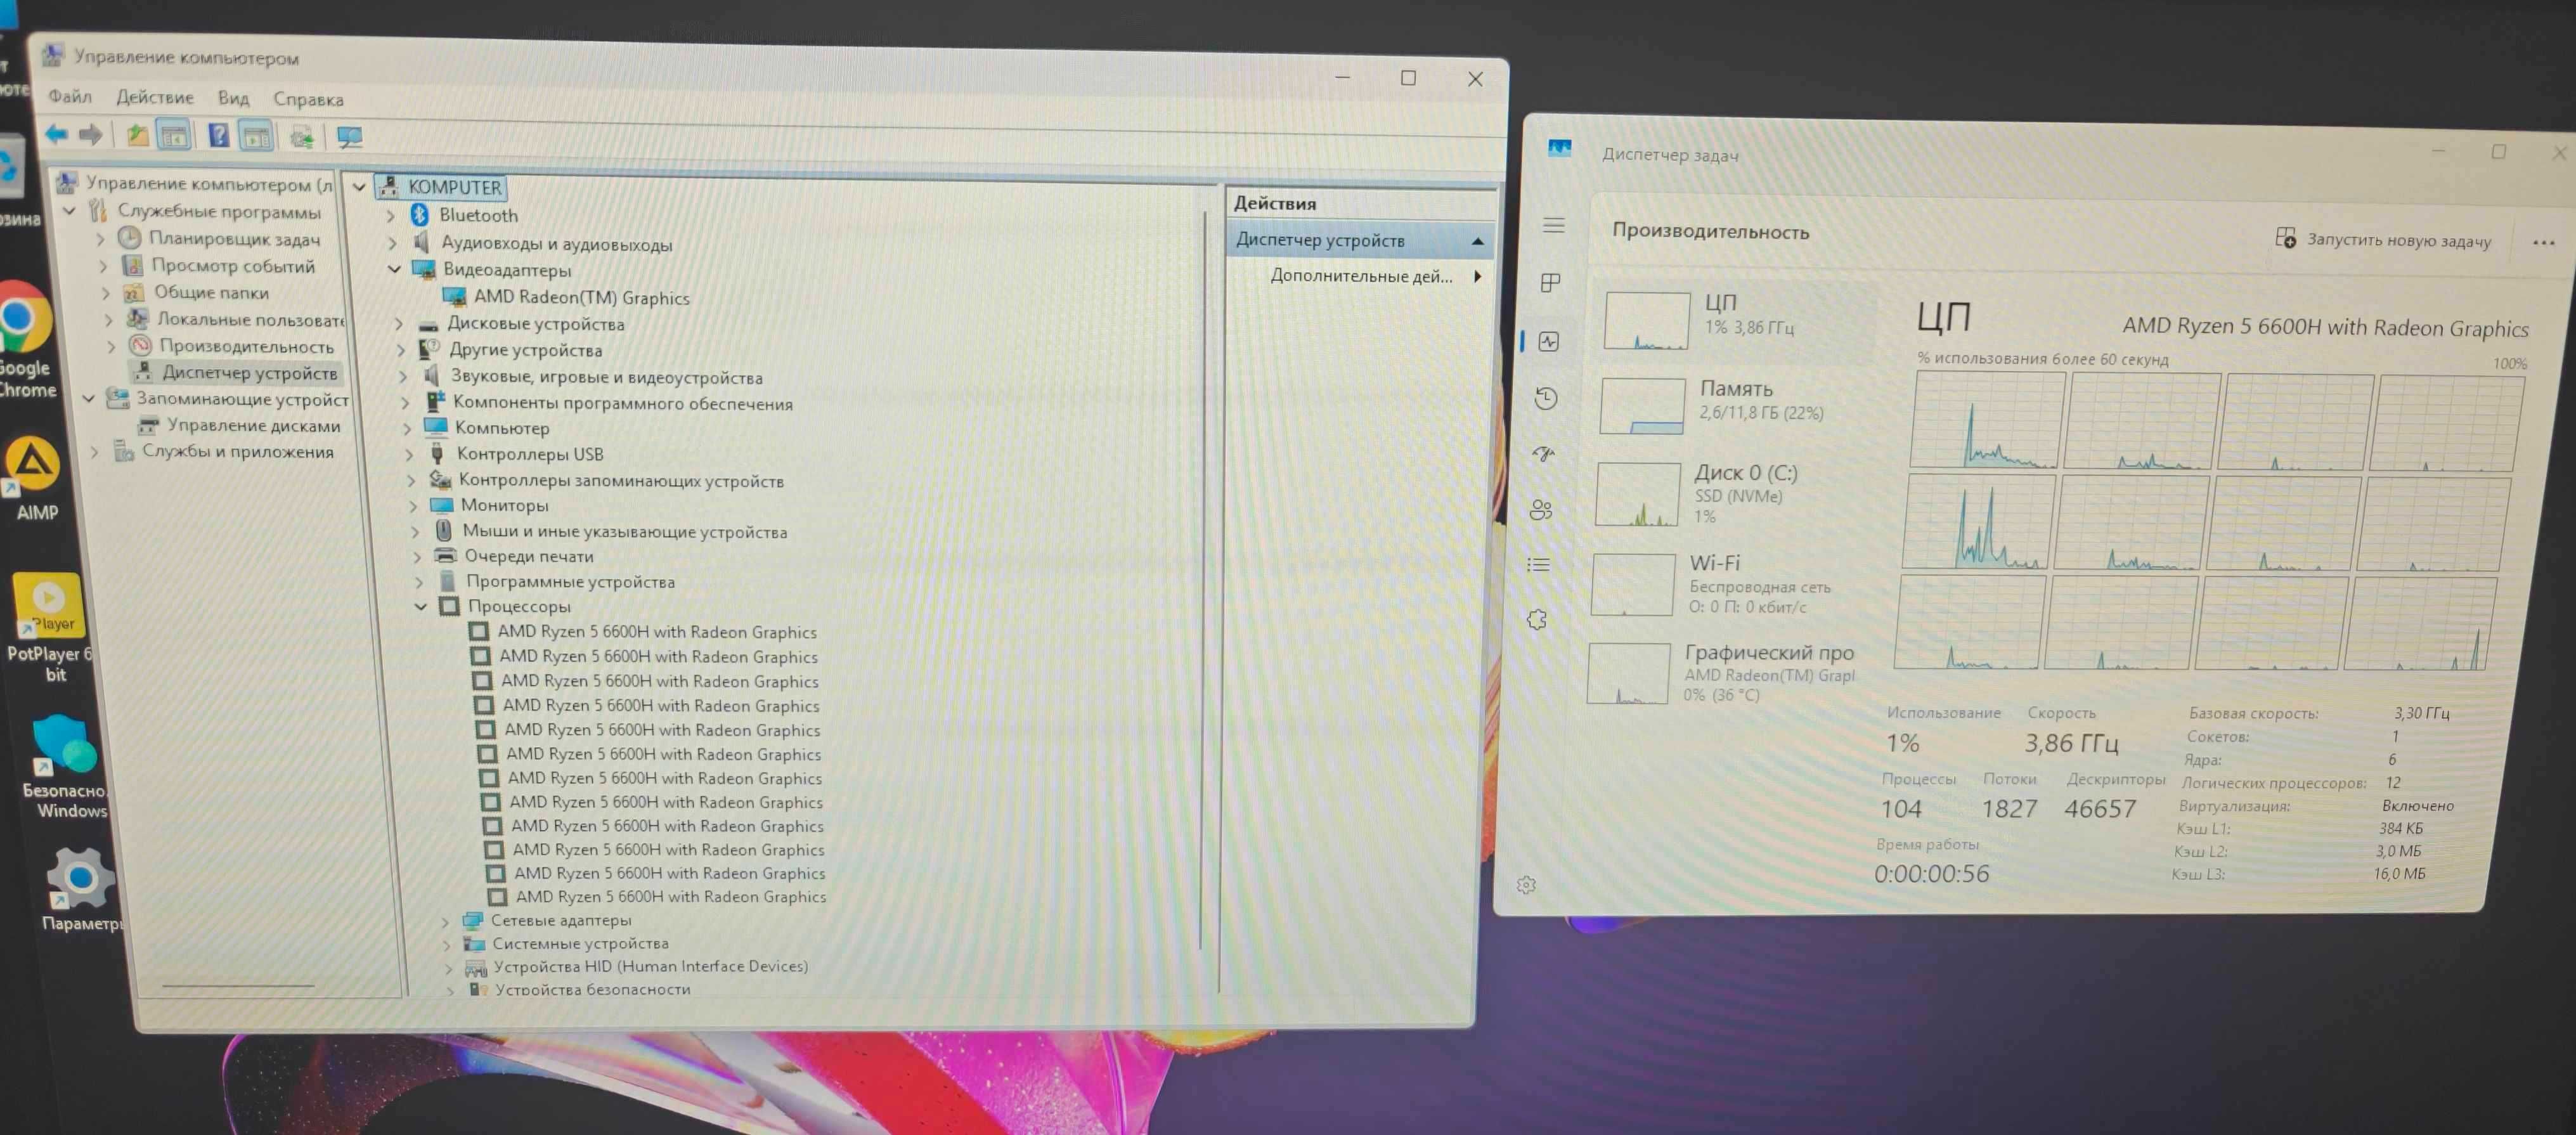Open the Файл menu

70,96
